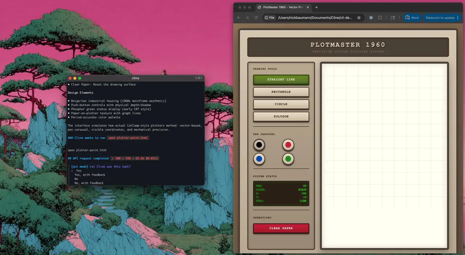Click the cline terminal title bar
This screenshot has width=465, height=255.
[135, 78]
